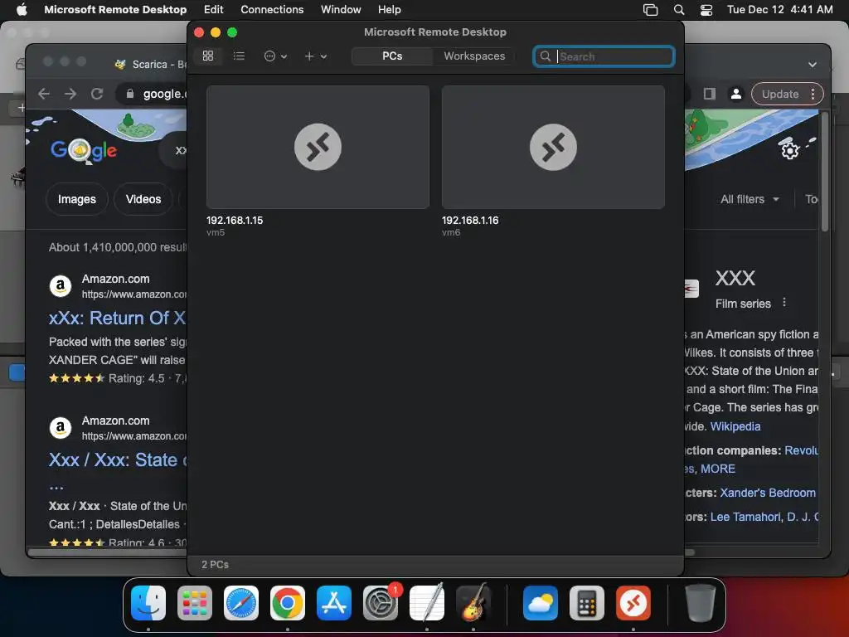849x637 pixels.
Task: Open Google quick settings gear icon
Action: (x=789, y=150)
